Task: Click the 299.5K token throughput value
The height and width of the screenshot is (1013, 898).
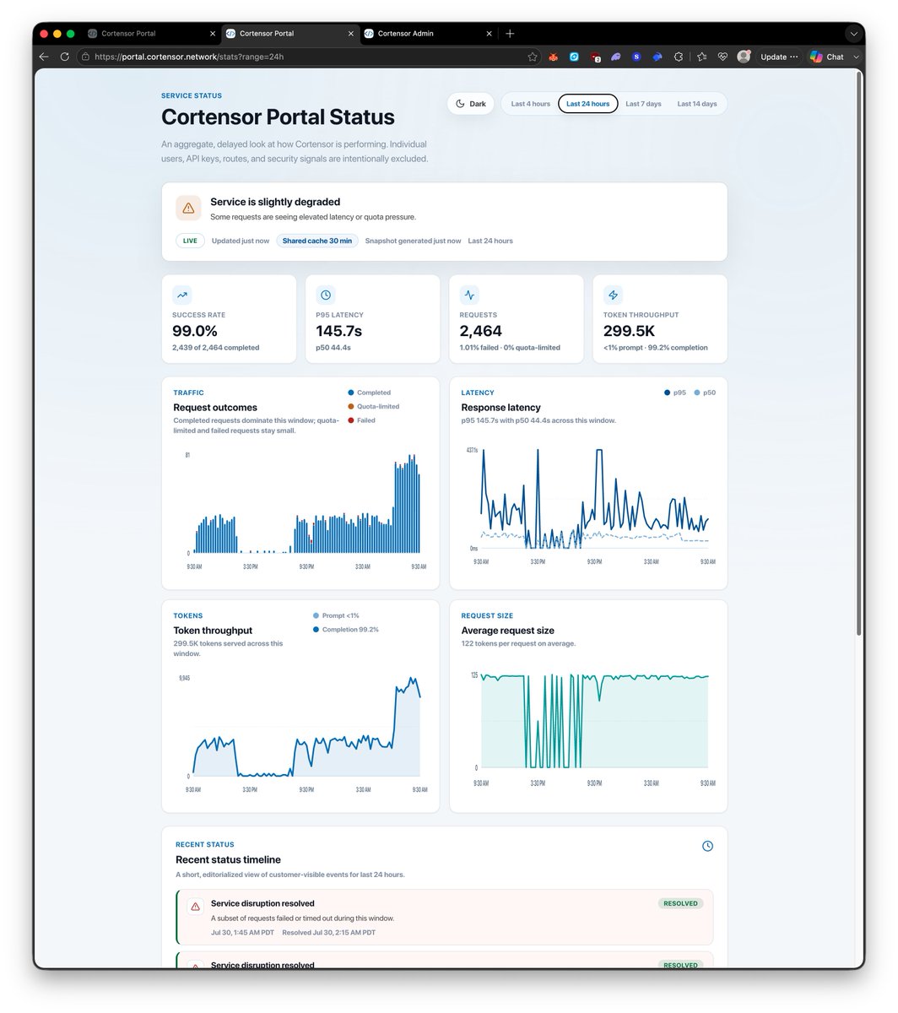Action: [x=630, y=331]
